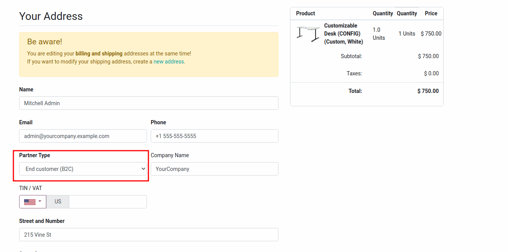This screenshot has width=508, height=252.
Task: Click into the Email field
Action: click(83, 136)
